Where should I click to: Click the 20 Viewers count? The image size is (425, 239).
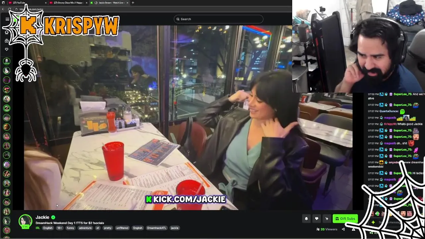pos(327,229)
